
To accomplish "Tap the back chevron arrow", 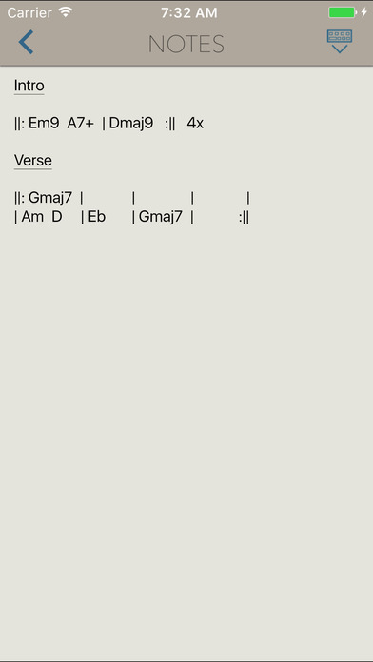I will pyautogui.click(x=26, y=42).
